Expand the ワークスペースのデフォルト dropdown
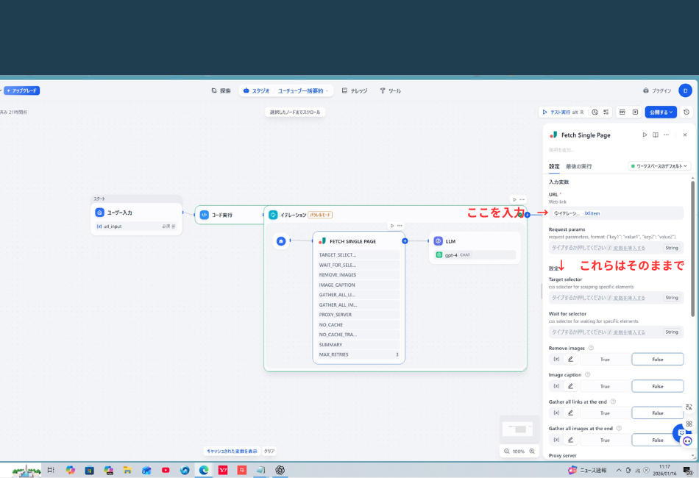 pos(661,166)
